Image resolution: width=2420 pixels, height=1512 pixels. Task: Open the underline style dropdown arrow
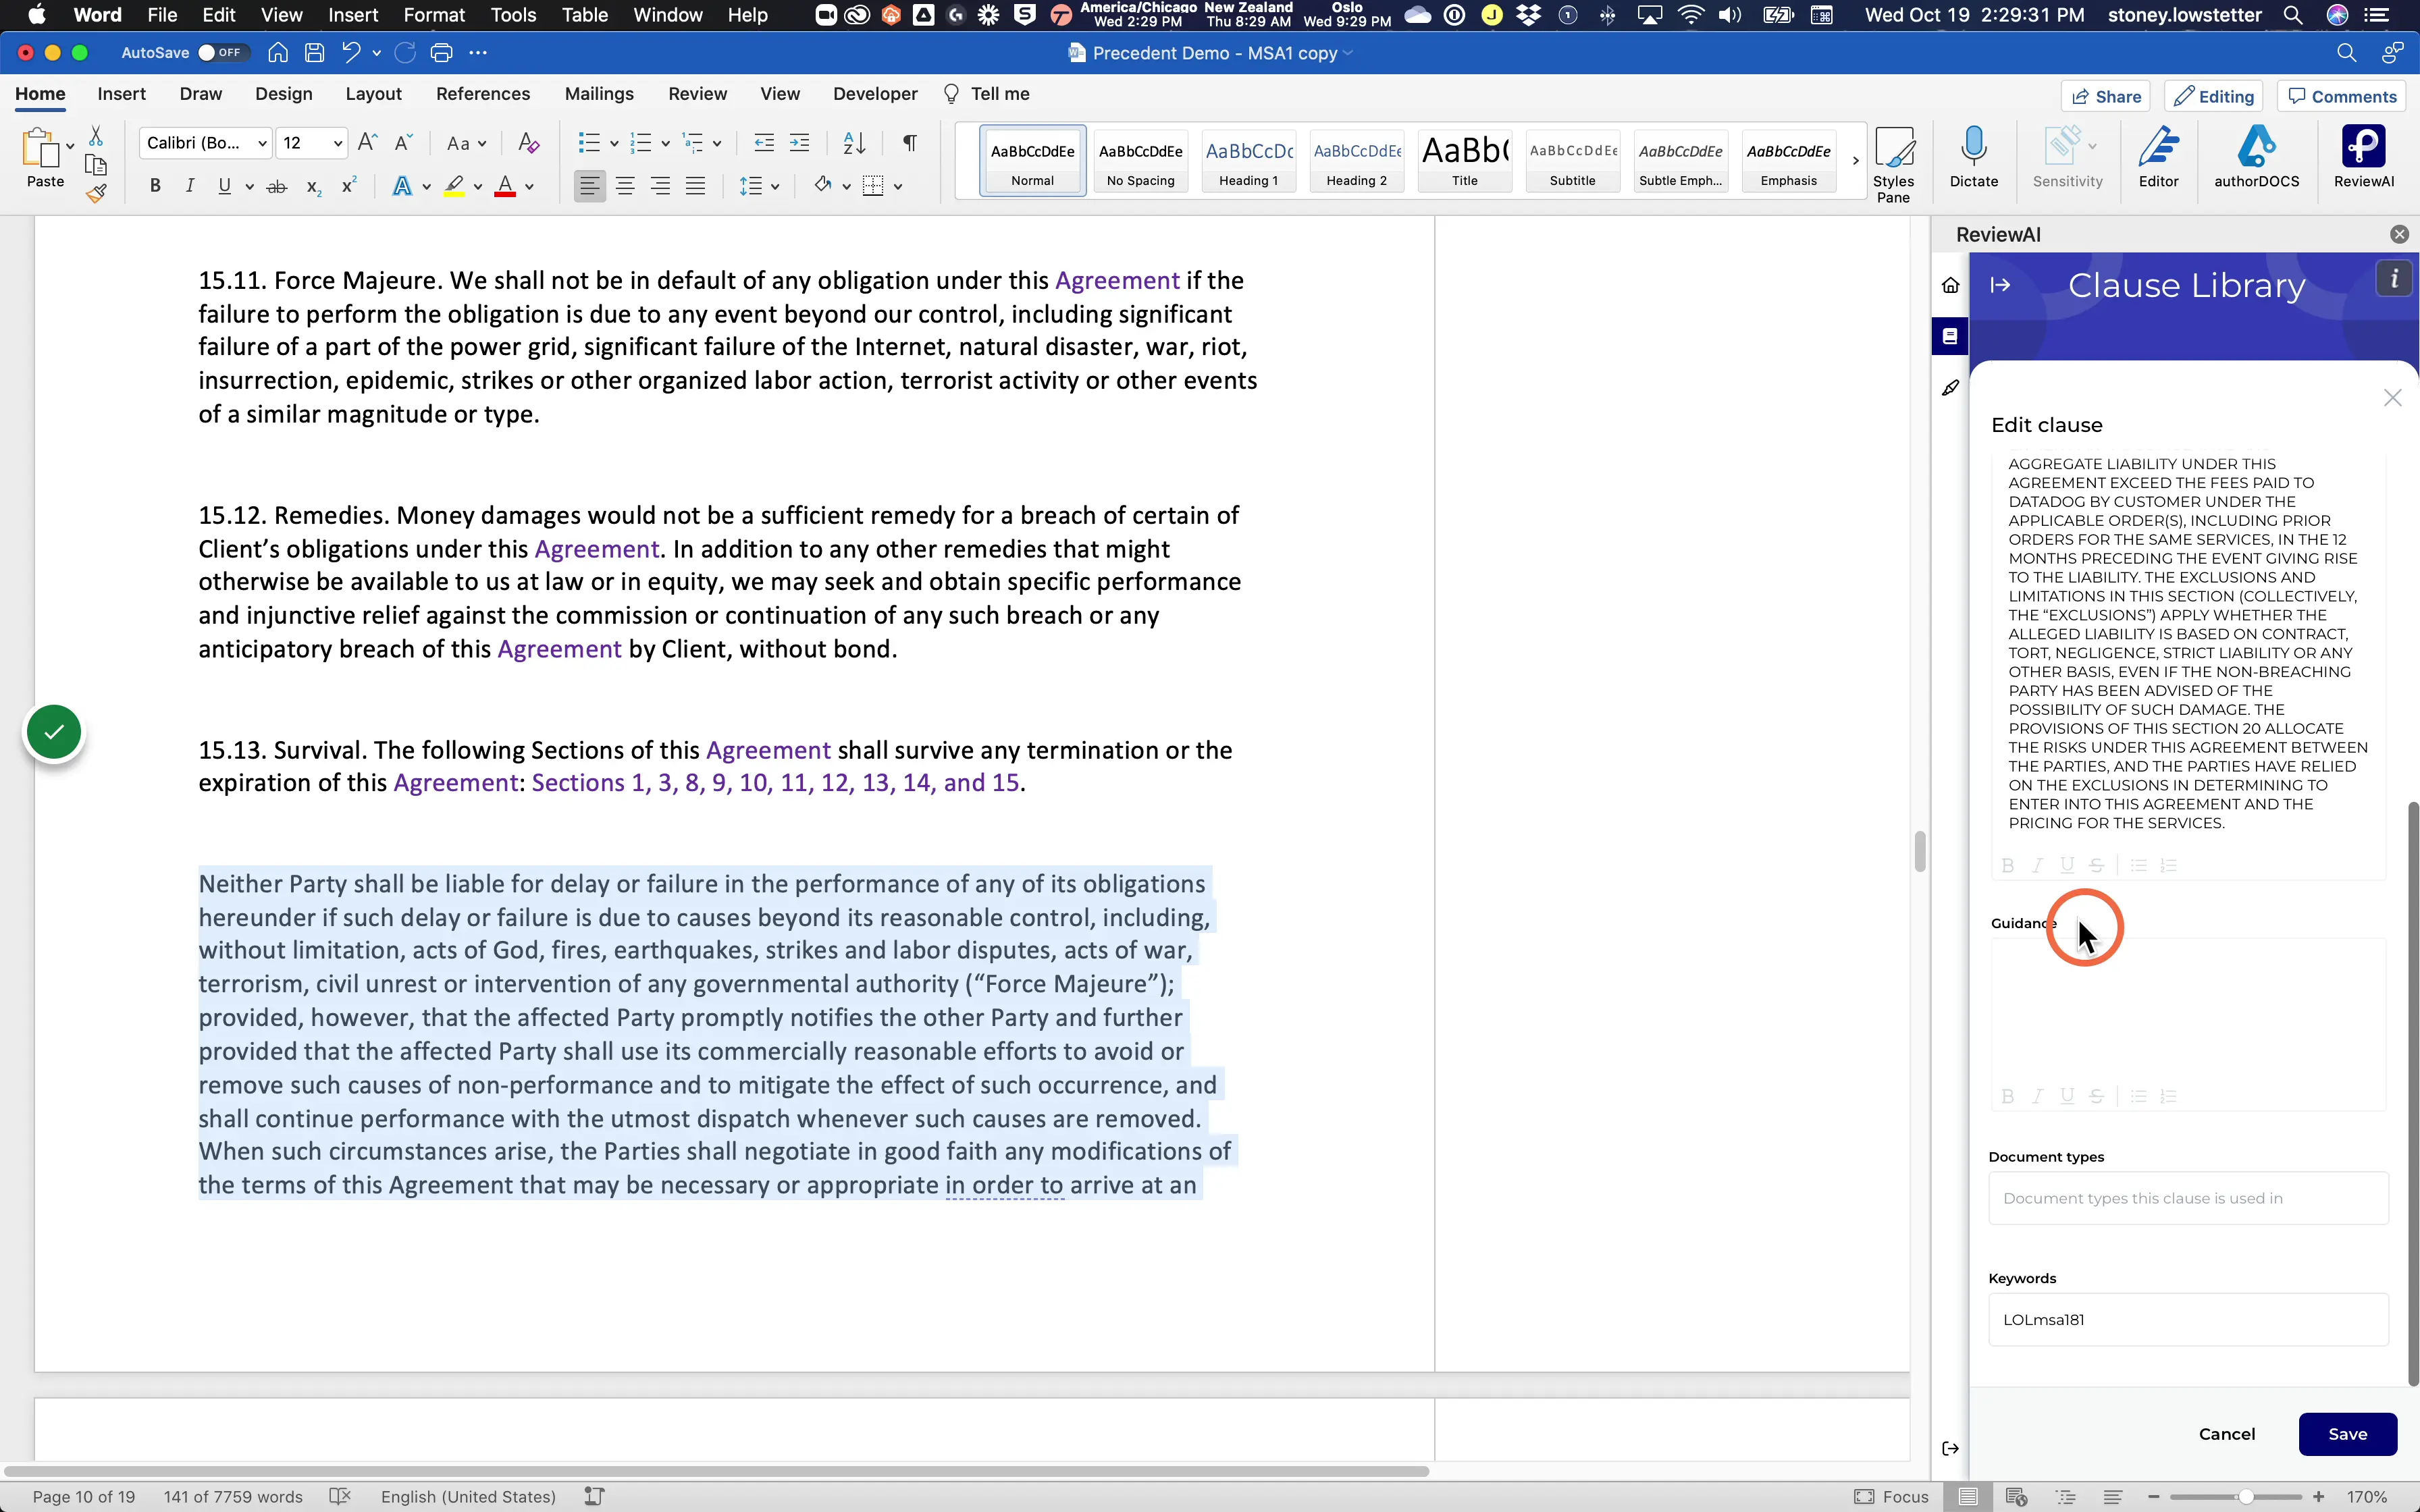(249, 187)
